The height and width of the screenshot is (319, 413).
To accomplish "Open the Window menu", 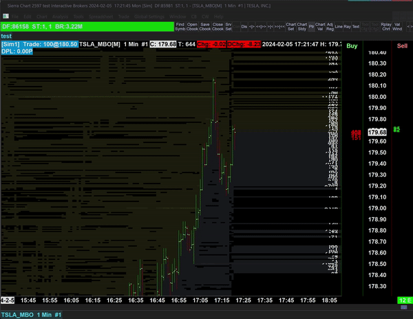I will (x=178, y=16).
